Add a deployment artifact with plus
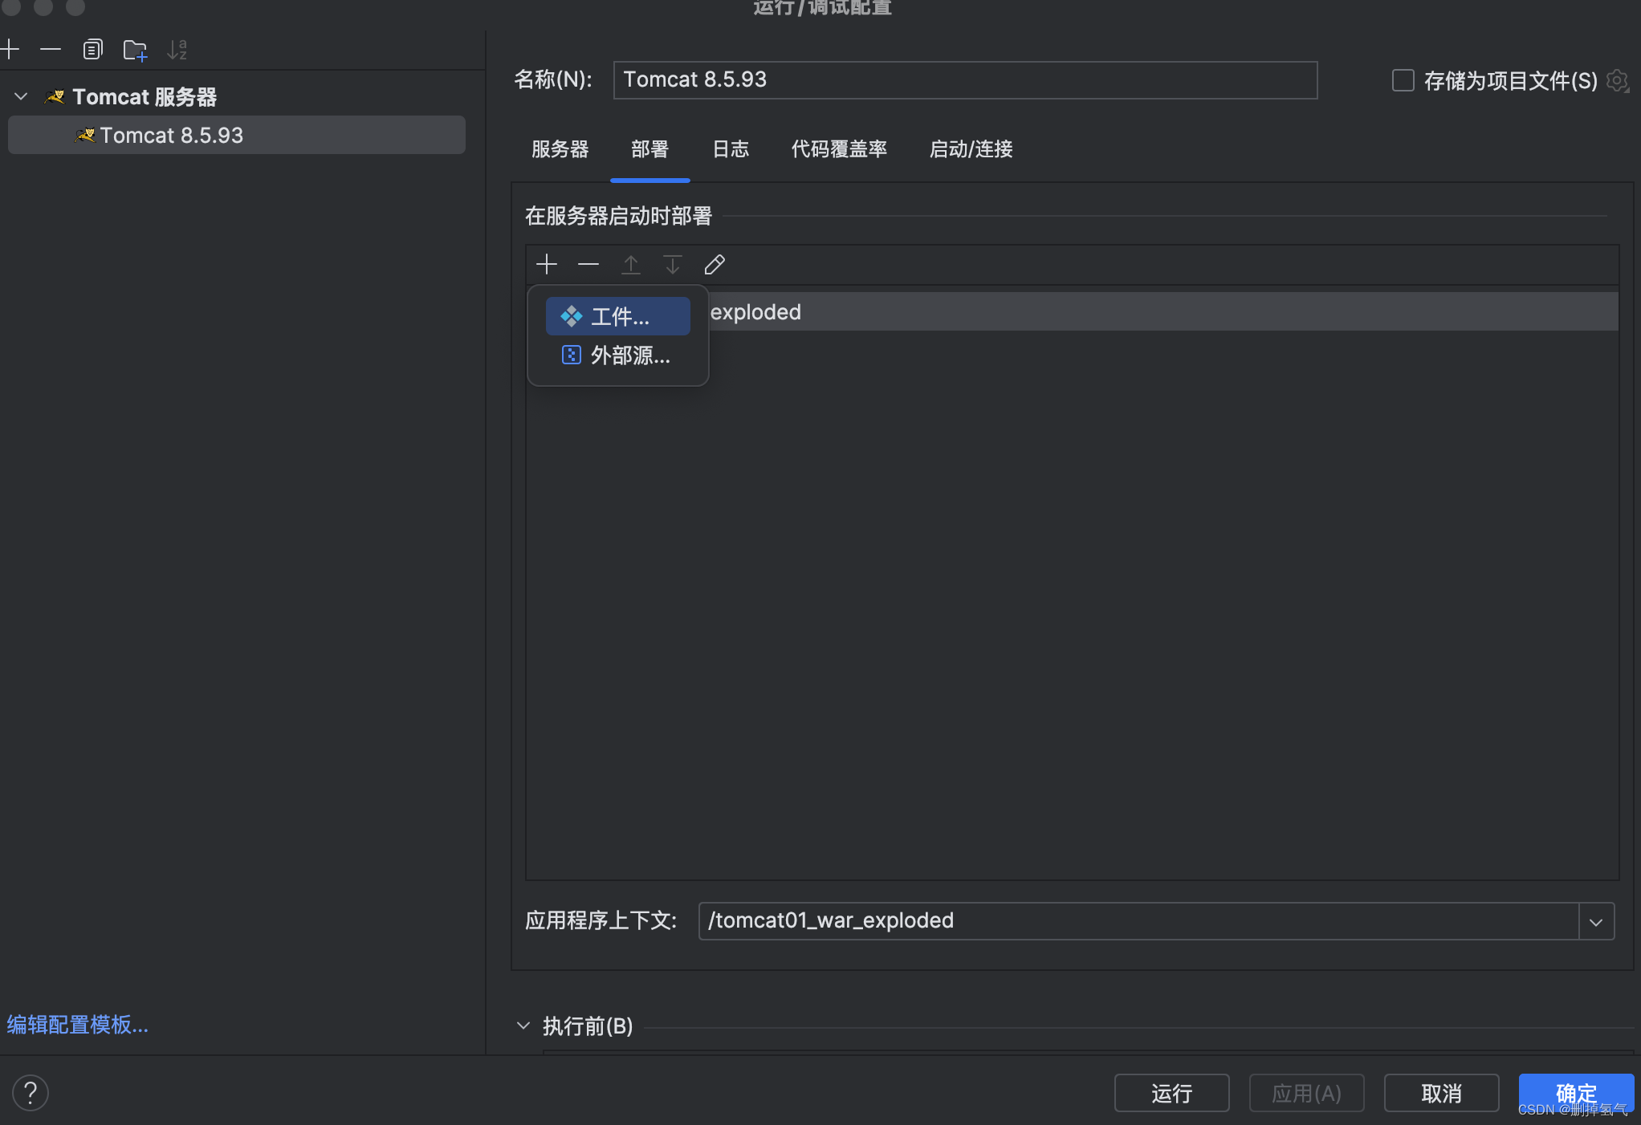 click(x=547, y=264)
